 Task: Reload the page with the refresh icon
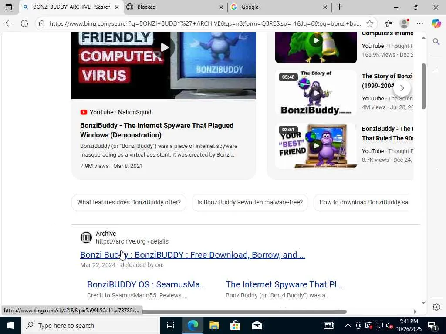coord(24,23)
